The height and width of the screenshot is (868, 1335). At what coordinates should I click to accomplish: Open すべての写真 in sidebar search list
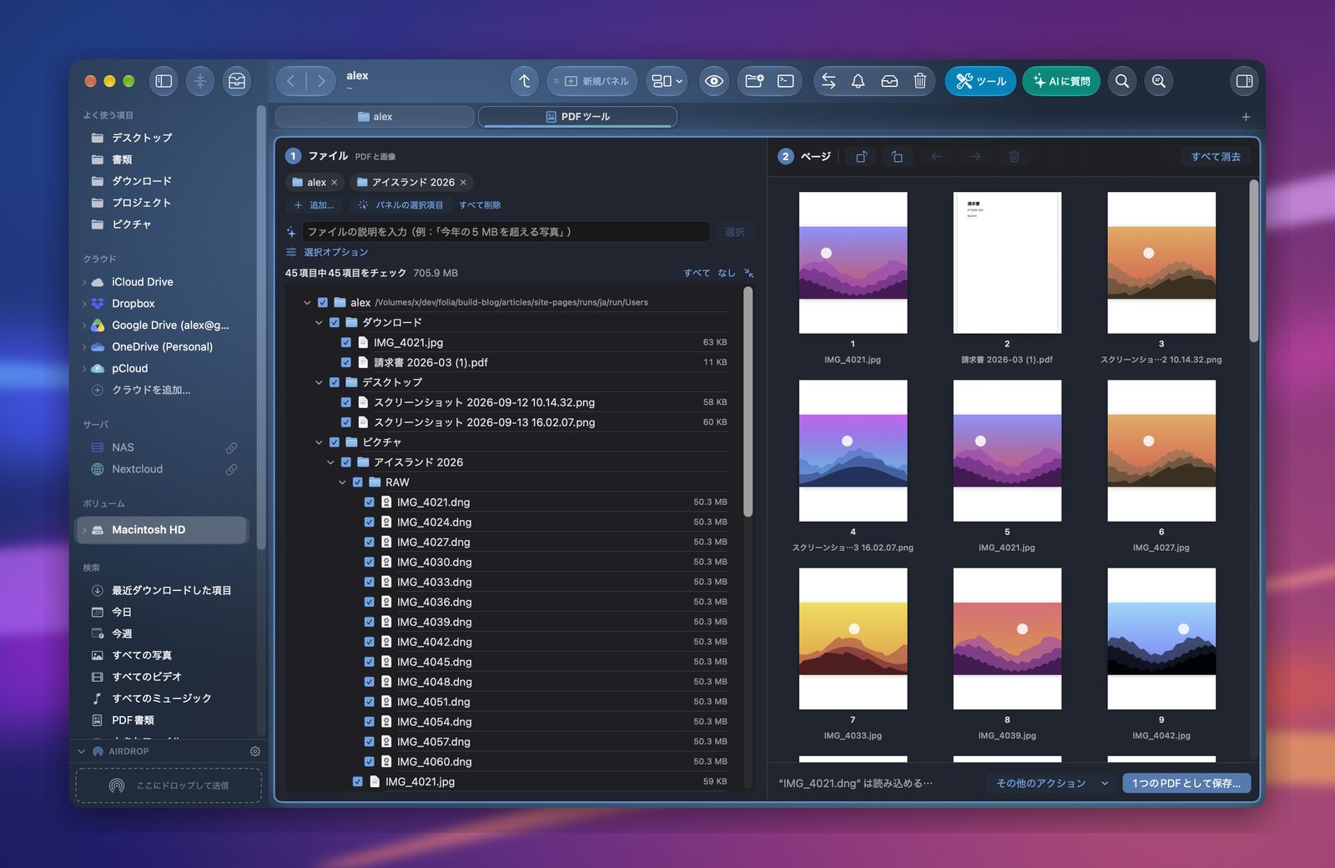coord(142,655)
